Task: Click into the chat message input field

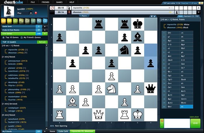Action: 177,123
